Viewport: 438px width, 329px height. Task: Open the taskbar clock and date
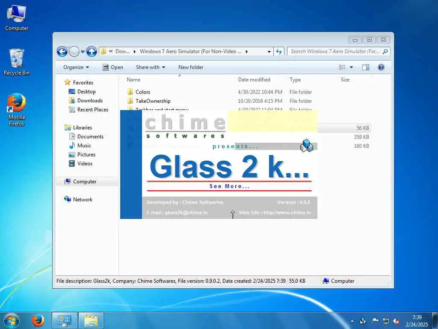(x=417, y=321)
